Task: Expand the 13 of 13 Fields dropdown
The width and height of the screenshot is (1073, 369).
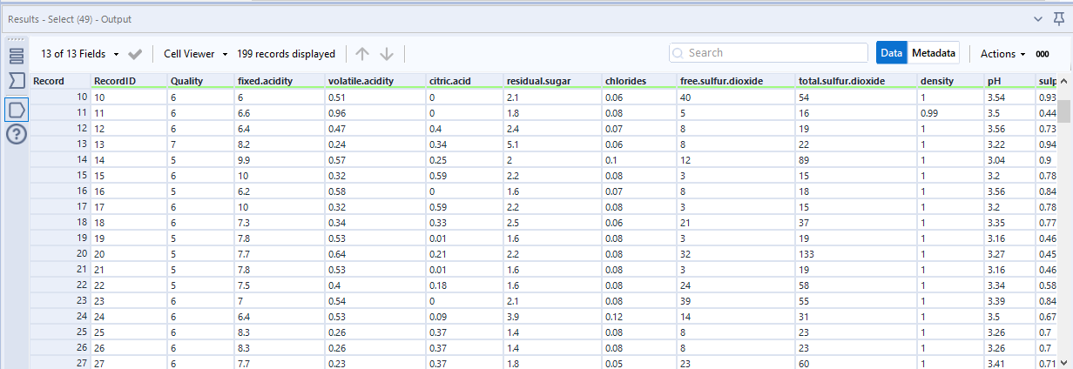Action: 80,54
